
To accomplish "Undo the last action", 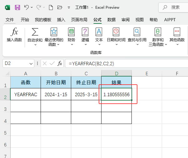I will [x=26, y=7].
